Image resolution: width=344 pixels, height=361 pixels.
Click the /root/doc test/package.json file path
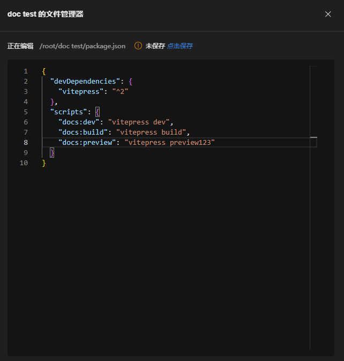coord(83,46)
